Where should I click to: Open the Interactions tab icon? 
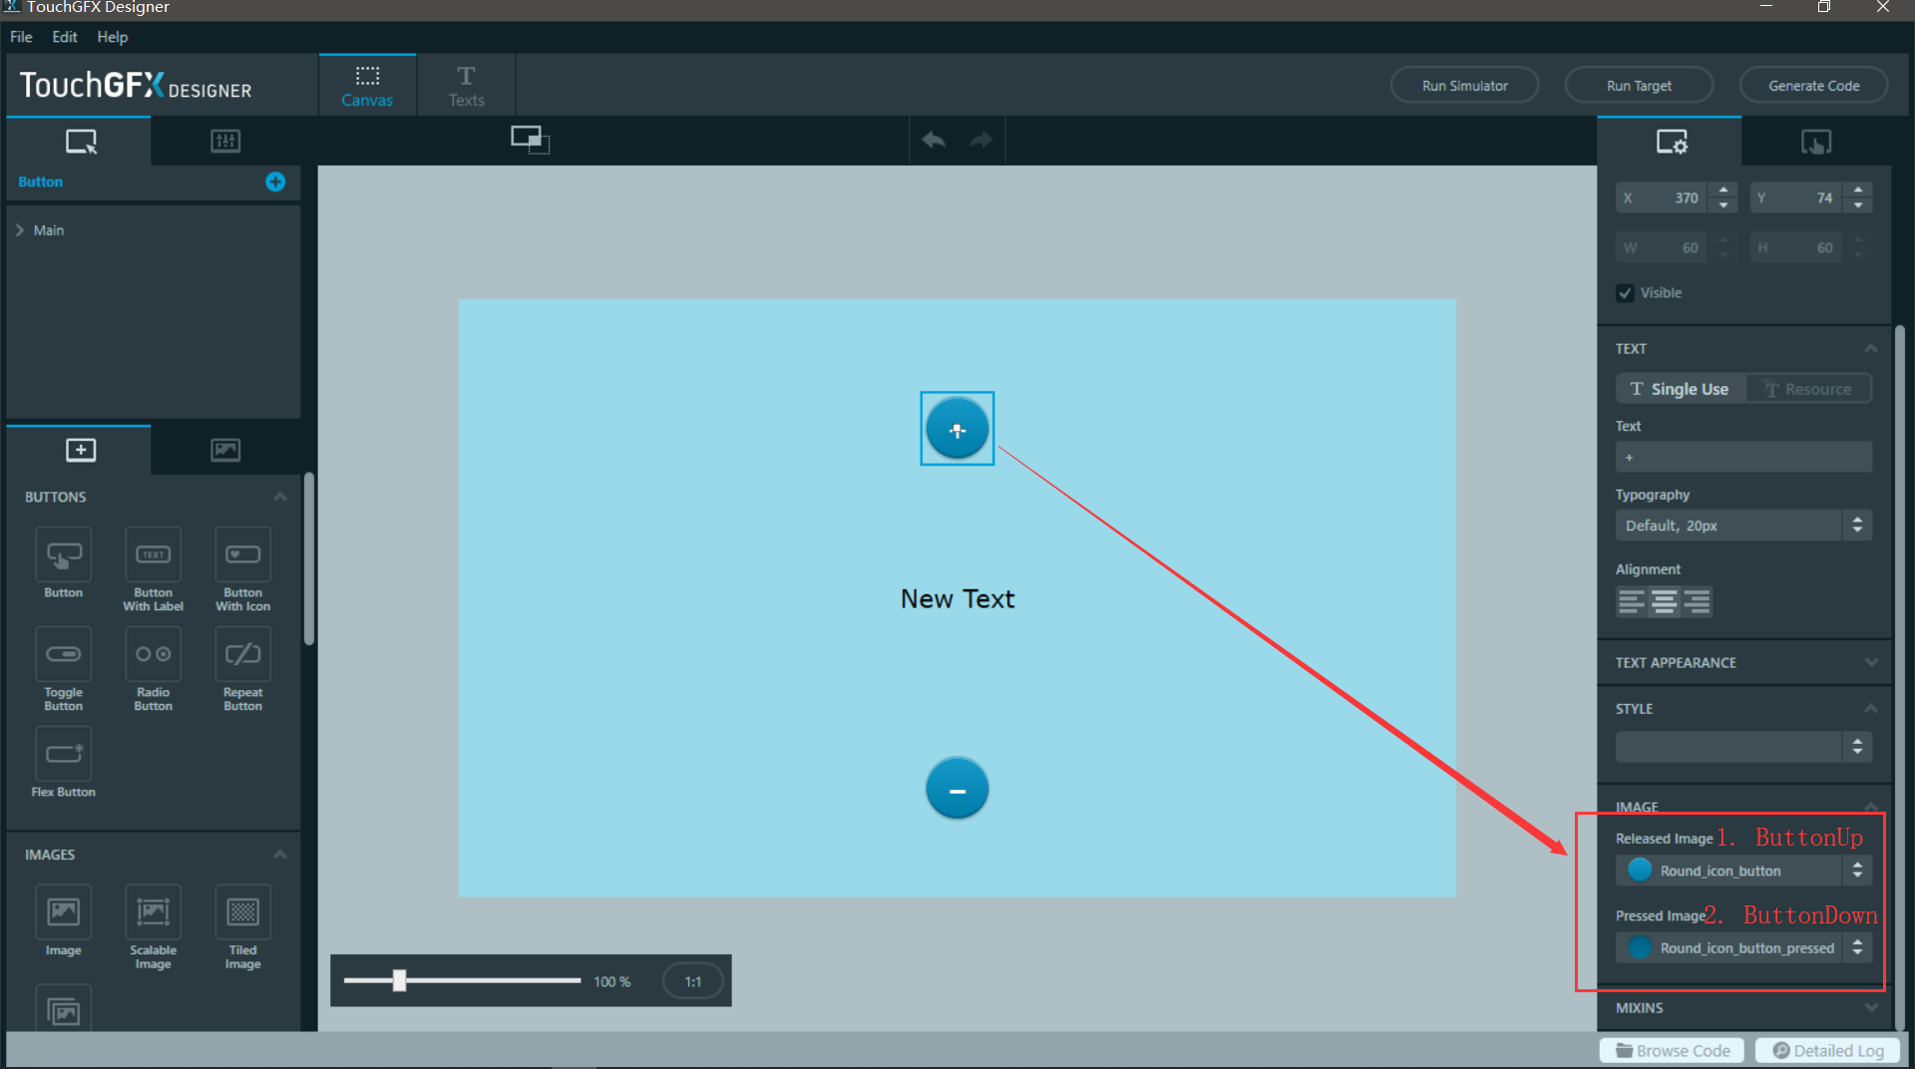point(1816,142)
